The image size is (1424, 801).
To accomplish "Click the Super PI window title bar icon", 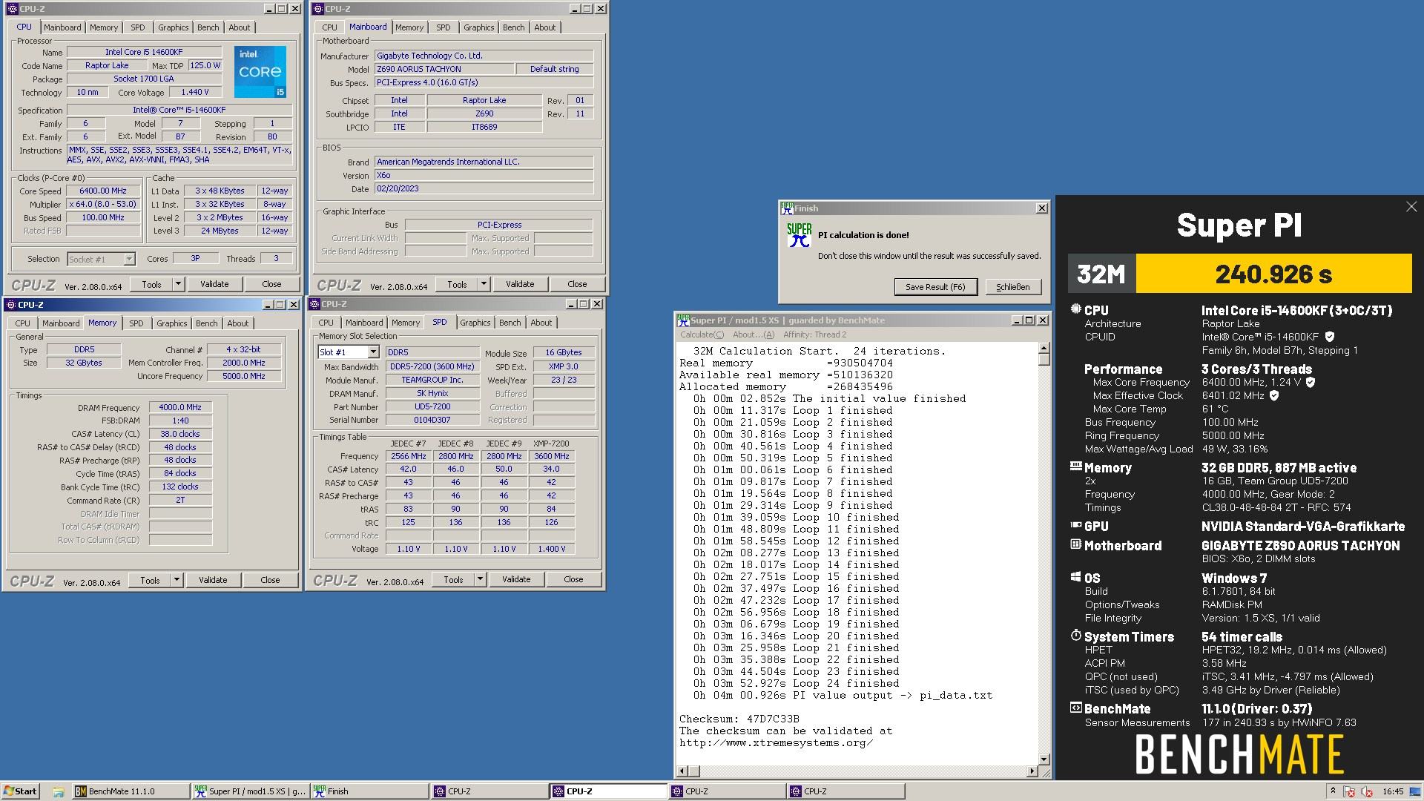I will pyautogui.click(x=683, y=320).
